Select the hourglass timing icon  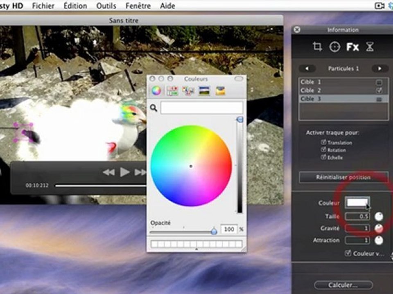click(x=370, y=47)
